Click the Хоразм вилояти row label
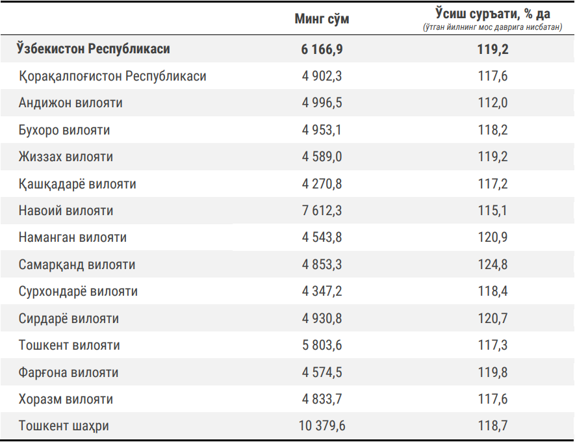The height and width of the screenshot is (442, 575). [66, 399]
